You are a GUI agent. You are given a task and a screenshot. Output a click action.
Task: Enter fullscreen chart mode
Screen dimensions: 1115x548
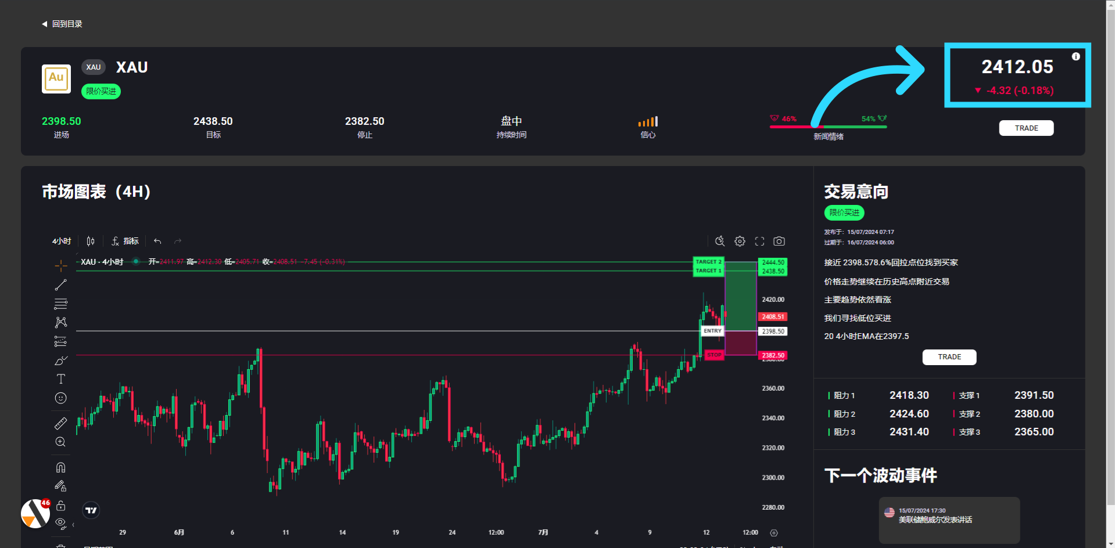[x=759, y=241]
